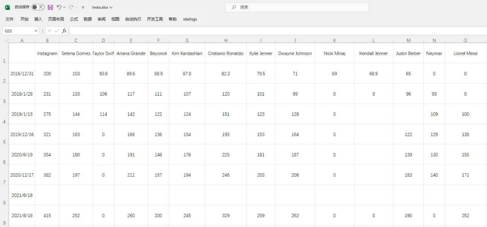The image size is (487, 227).
Task: Open the 文件 menu
Action: point(9,19)
